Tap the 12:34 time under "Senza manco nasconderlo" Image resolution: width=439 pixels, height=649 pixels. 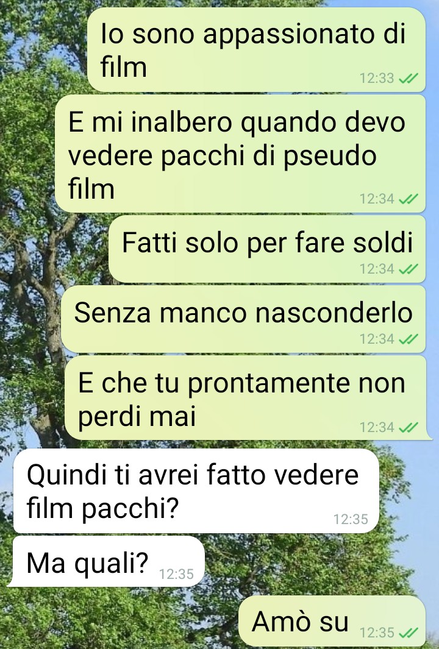376,339
